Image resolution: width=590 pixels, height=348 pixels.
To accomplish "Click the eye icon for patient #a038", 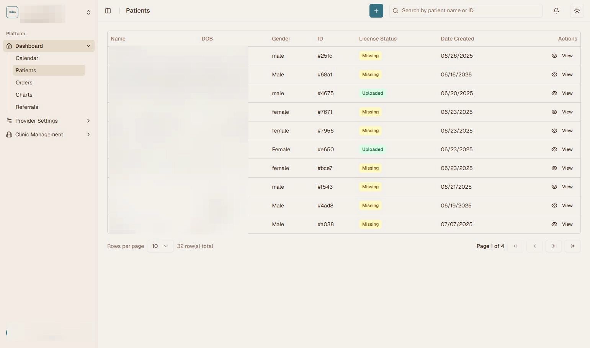I will click(x=554, y=224).
